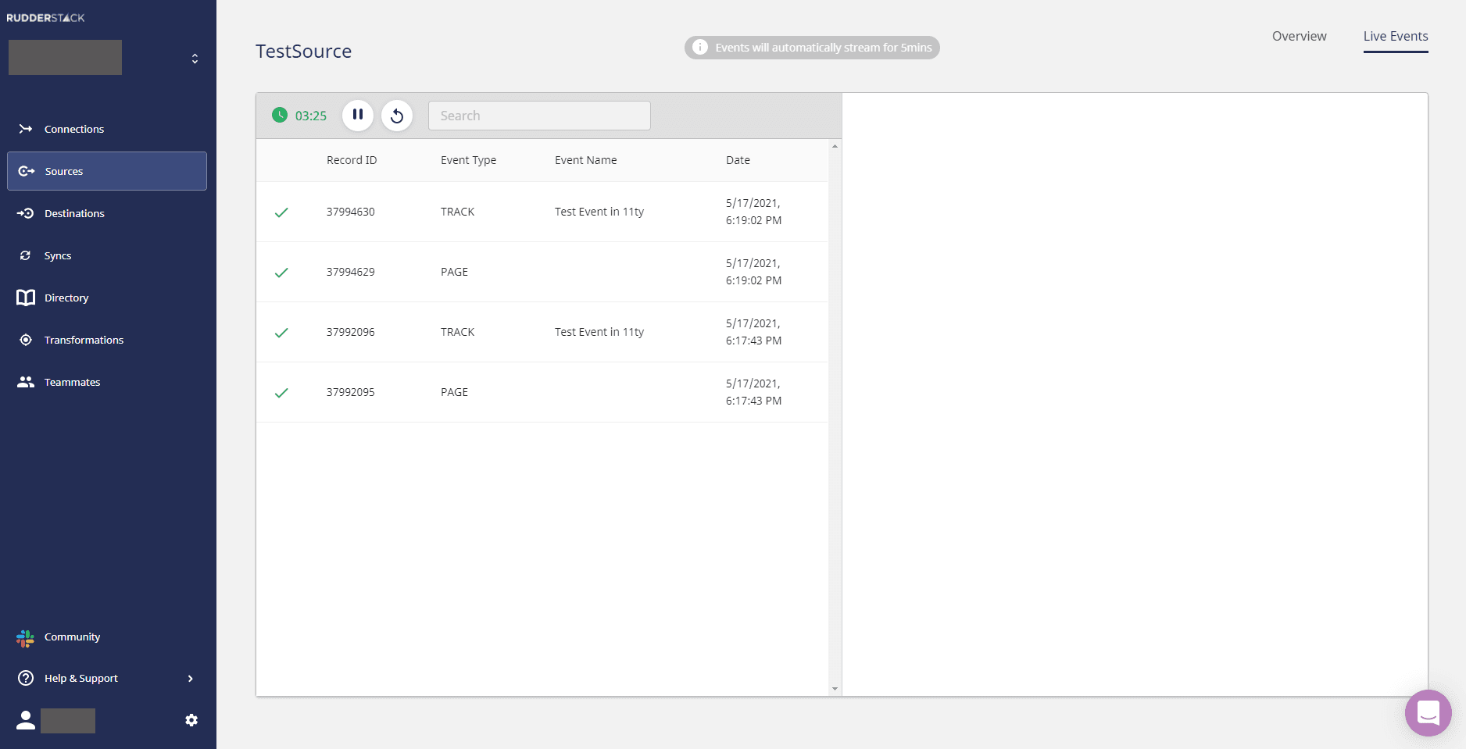Open PAGE event record 37992095

click(351, 392)
